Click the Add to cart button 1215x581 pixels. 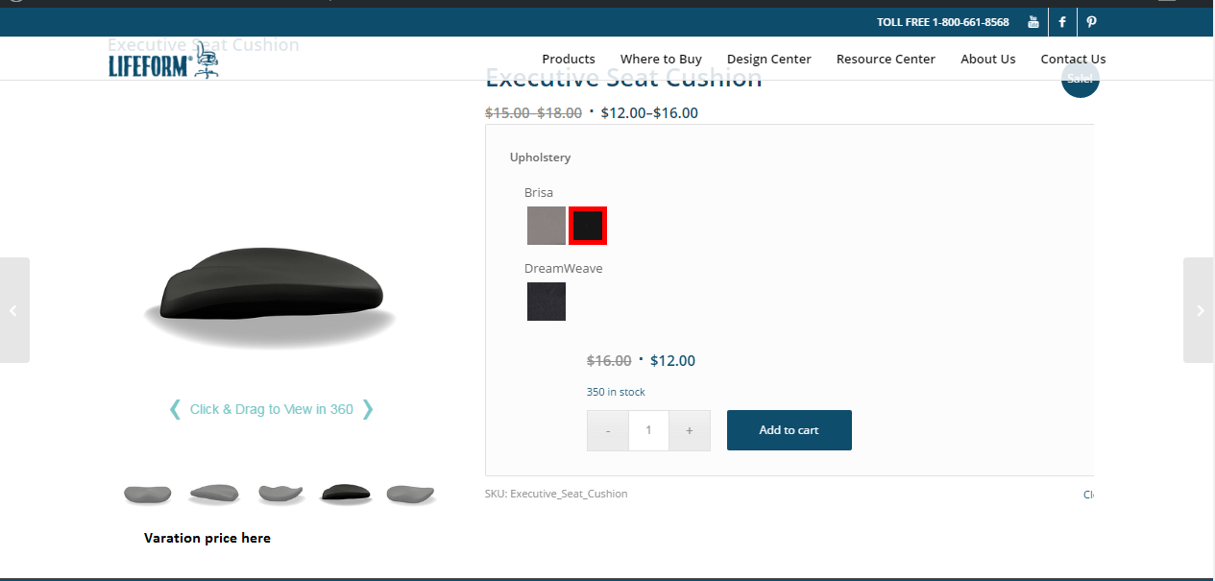pyautogui.click(x=789, y=430)
